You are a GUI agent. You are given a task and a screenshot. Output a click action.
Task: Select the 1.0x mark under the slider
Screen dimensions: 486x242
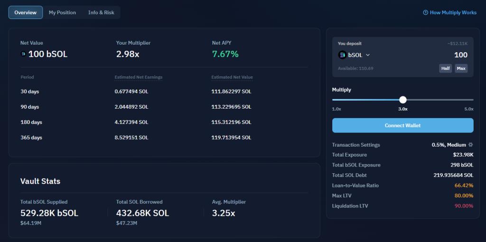coord(336,109)
